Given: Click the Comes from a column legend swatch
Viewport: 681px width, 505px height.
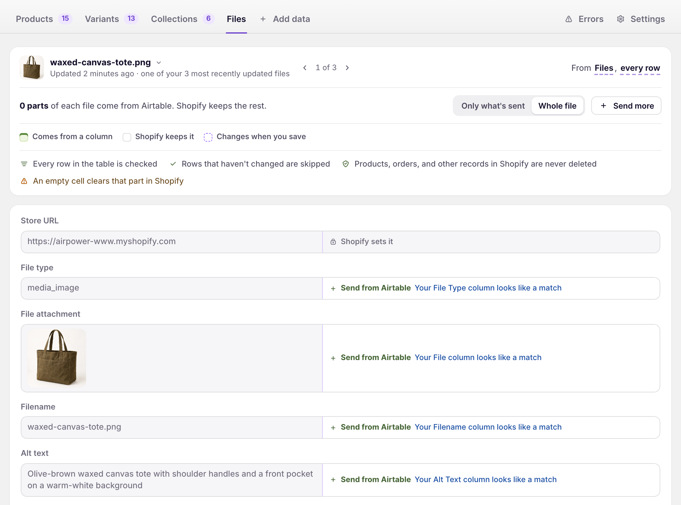Looking at the screenshot, I should click(24, 137).
